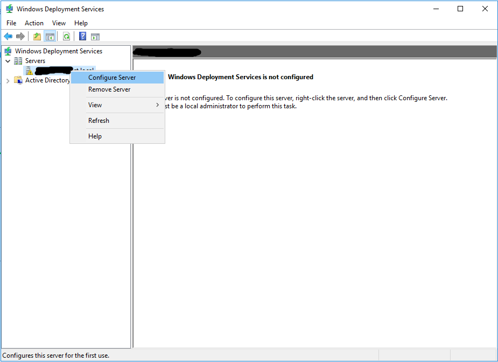Open the File menu
Screen dimensions: 498x362
[11, 23]
